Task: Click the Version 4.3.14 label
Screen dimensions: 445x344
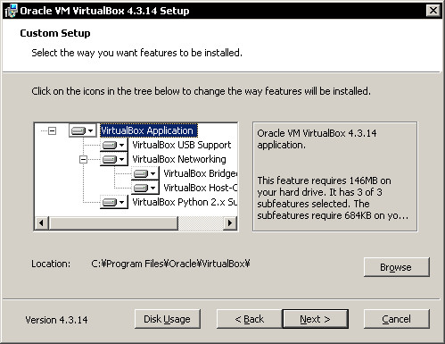Action: tap(56, 320)
